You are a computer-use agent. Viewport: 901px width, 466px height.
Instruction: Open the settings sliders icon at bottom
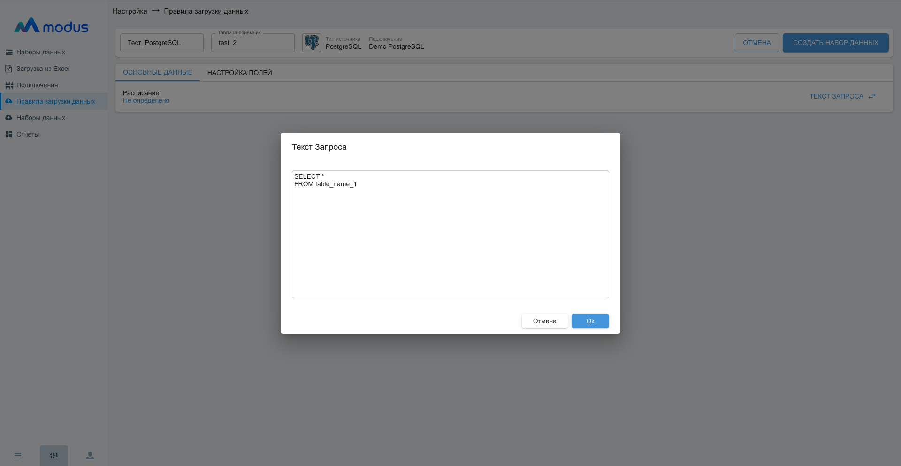click(54, 456)
